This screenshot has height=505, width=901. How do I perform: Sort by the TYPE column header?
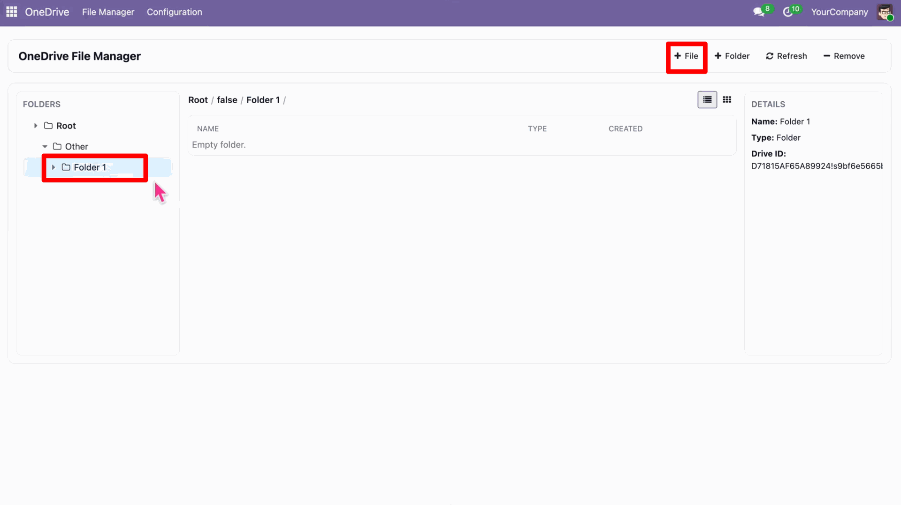[537, 129]
